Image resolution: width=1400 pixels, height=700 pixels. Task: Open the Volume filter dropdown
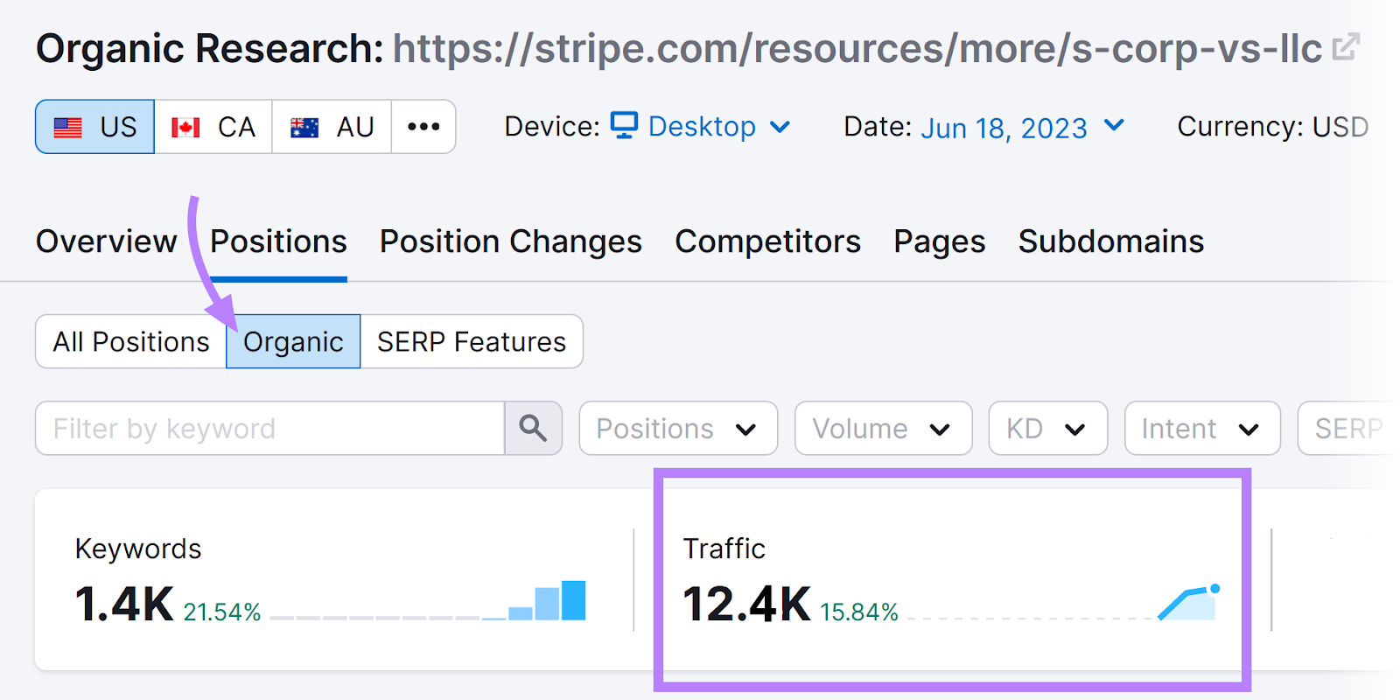coord(883,429)
